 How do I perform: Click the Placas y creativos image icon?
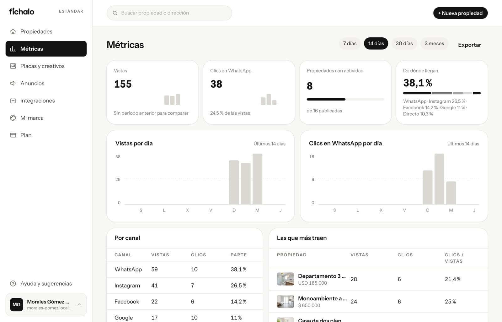(13, 66)
